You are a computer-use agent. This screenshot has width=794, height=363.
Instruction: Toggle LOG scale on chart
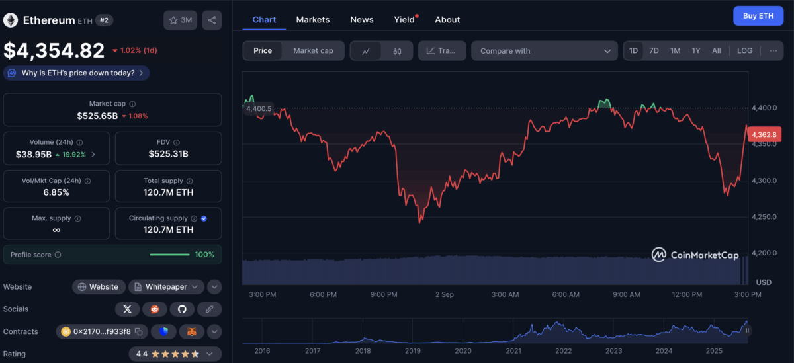pyautogui.click(x=744, y=51)
